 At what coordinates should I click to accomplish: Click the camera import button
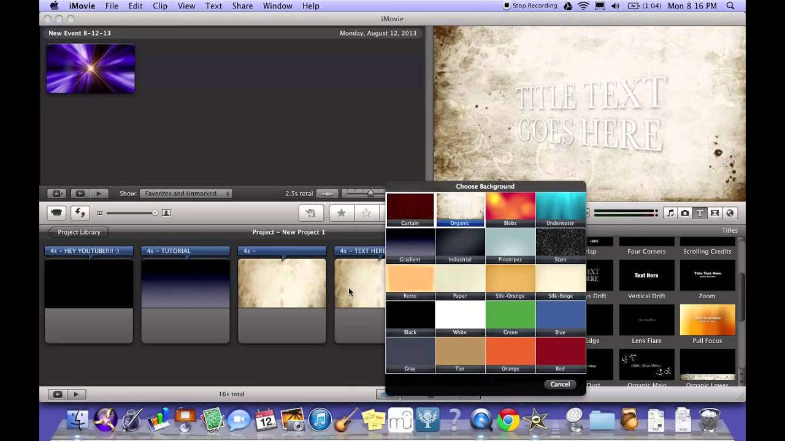tap(57, 213)
